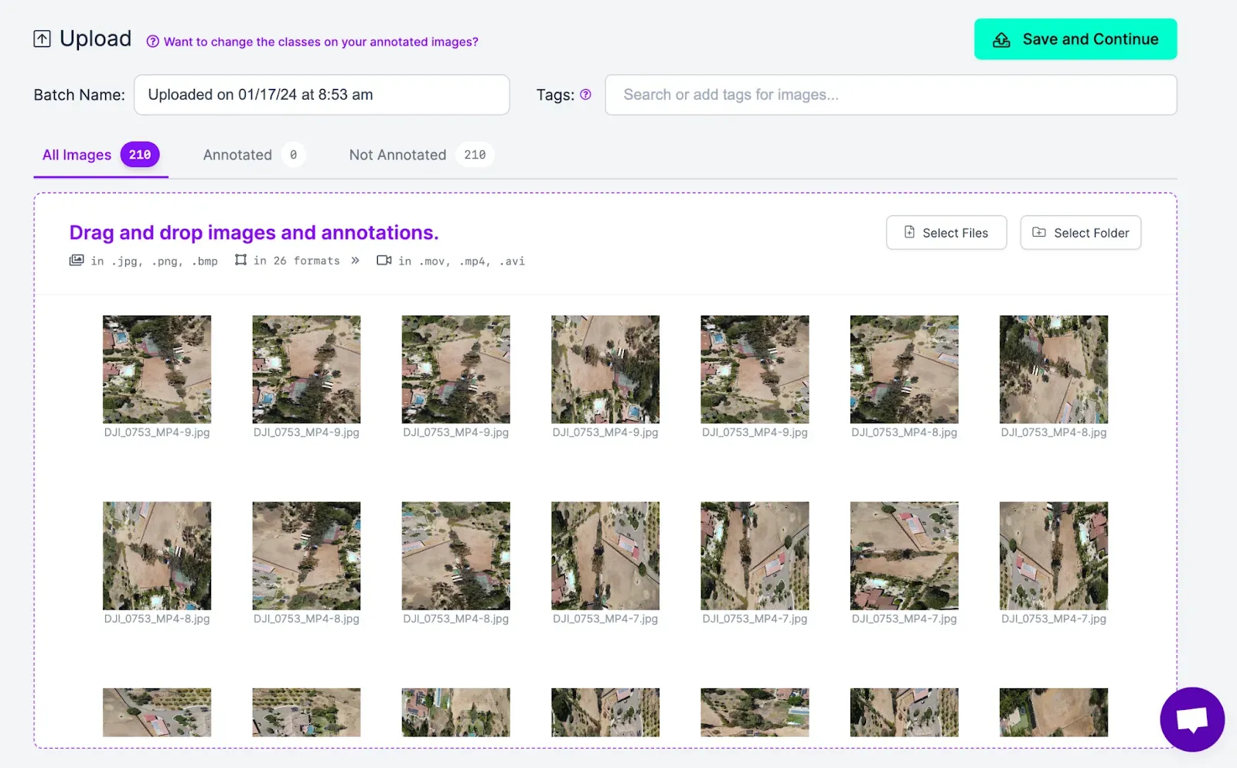
Task: Open the Not Annotated tab
Action: 421,155
